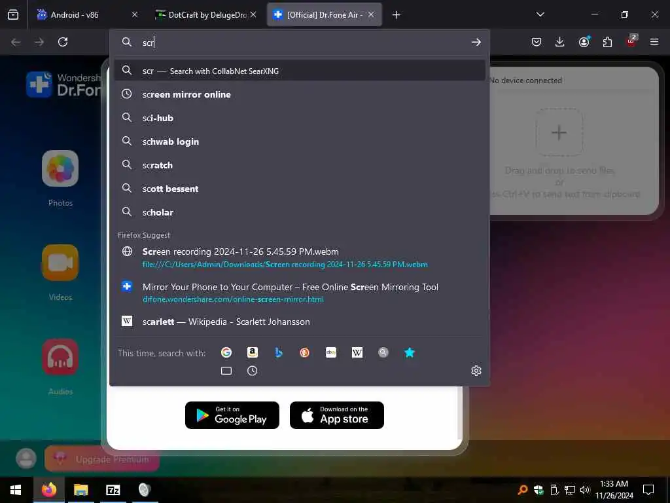Image resolution: width=670 pixels, height=503 pixels.
Task: Click the page's vertical scrollbar
Action: [459, 413]
